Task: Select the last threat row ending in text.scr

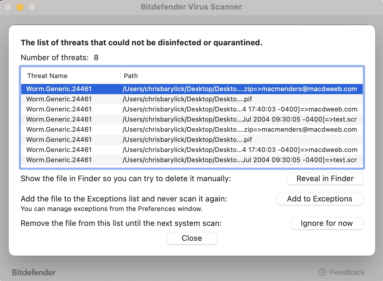Action: pos(191,160)
